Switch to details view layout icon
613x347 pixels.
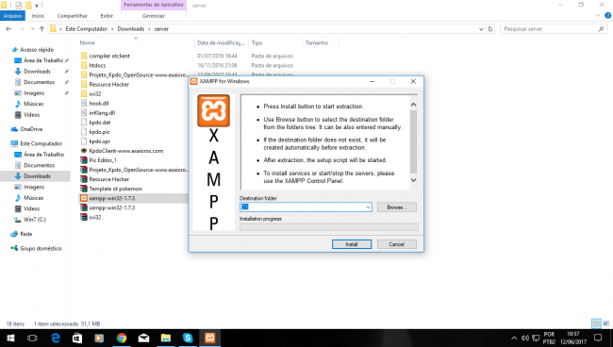(596, 323)
